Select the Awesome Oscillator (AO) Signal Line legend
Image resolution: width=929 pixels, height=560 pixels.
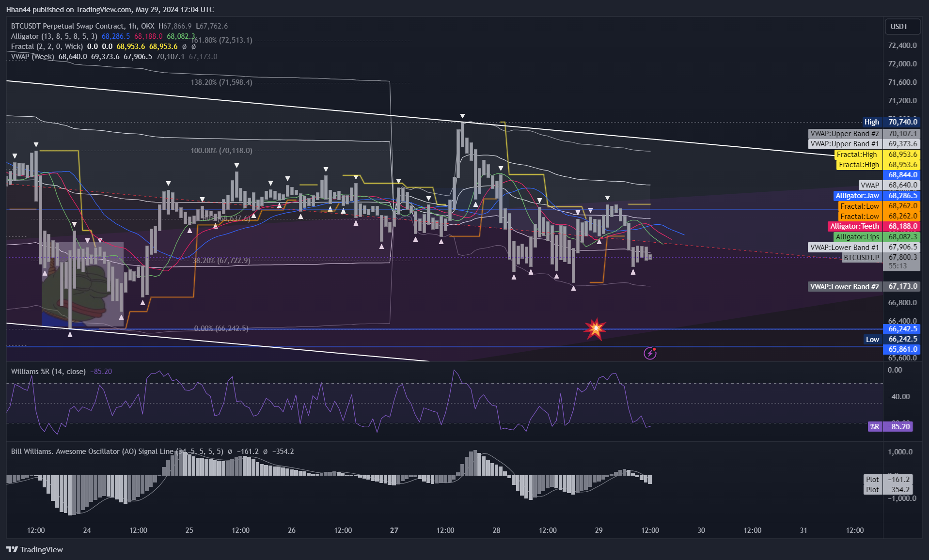117,451
